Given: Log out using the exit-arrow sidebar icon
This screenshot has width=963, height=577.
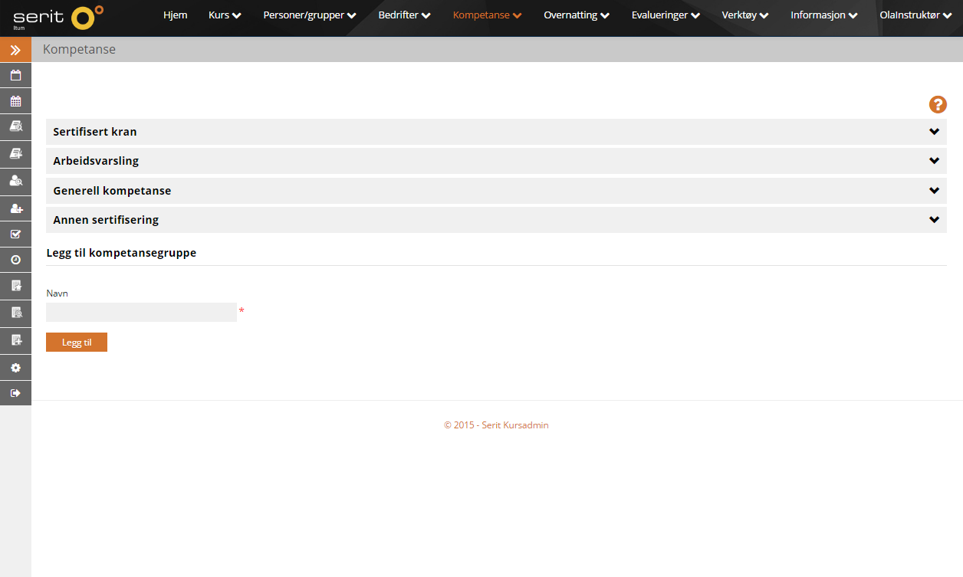Looking at the screenshot, I should coord(15,393).
